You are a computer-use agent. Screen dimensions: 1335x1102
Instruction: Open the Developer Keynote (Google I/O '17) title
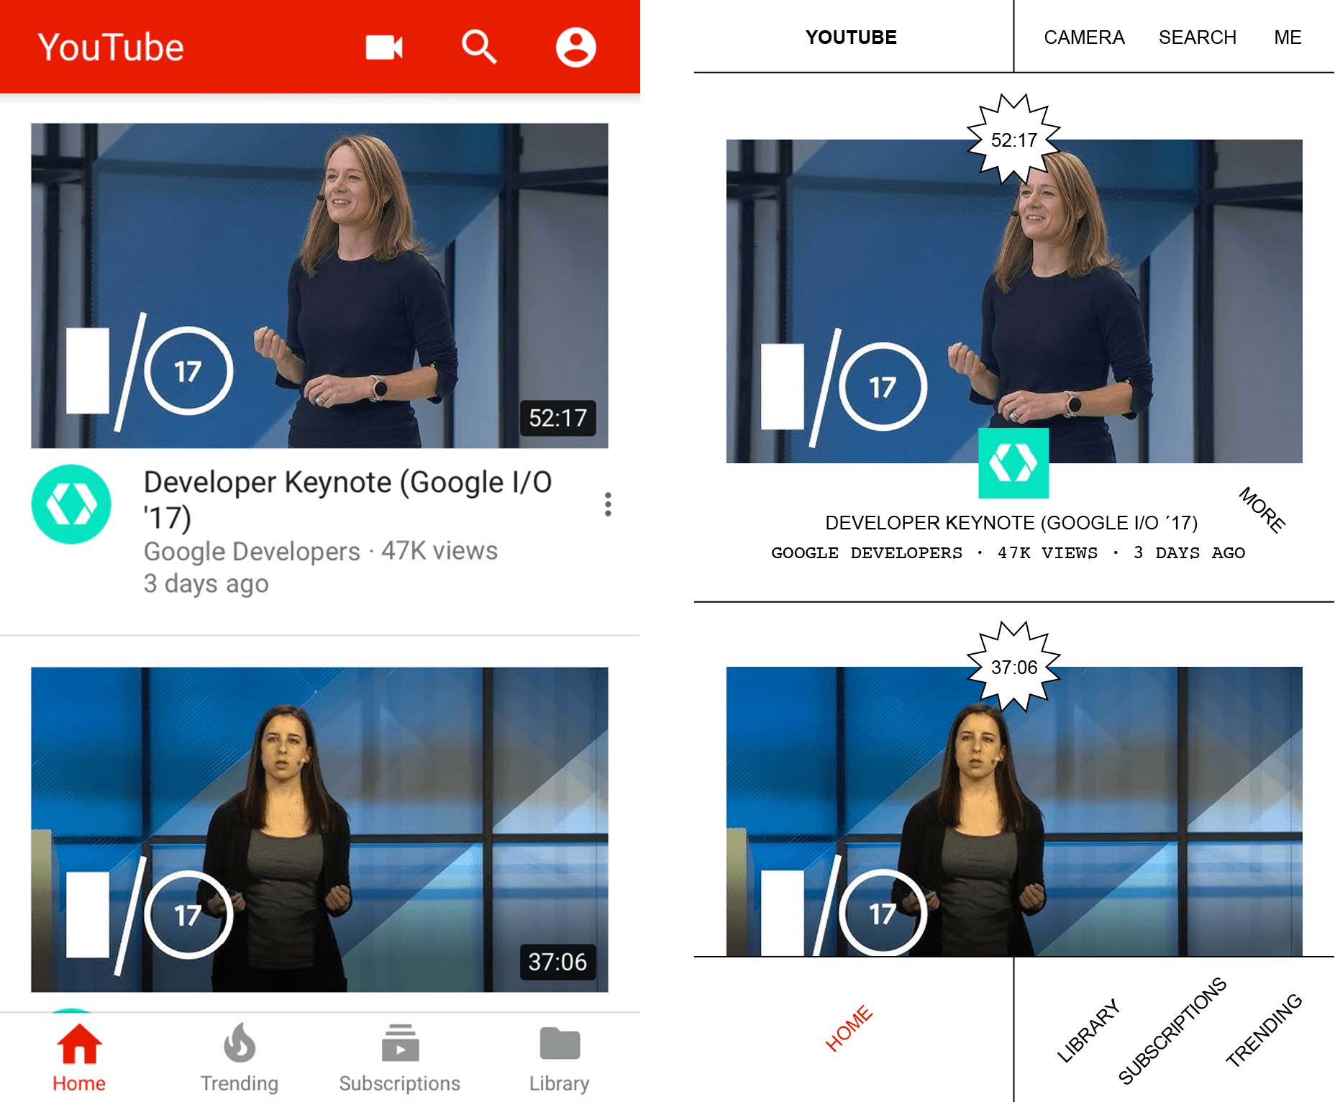click(x=347, y=499)
